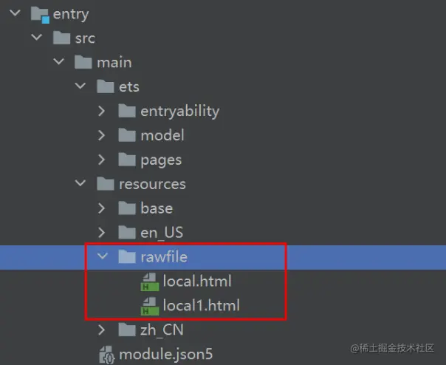Select the resources label
This screenshot has height=365, width=446.
tap(152, 184)
